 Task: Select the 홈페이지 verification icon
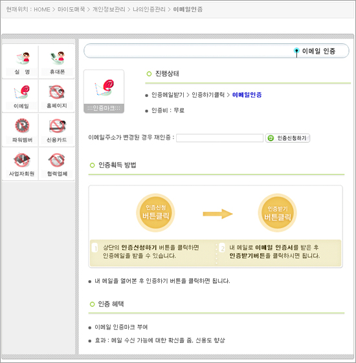pos(57,96)
